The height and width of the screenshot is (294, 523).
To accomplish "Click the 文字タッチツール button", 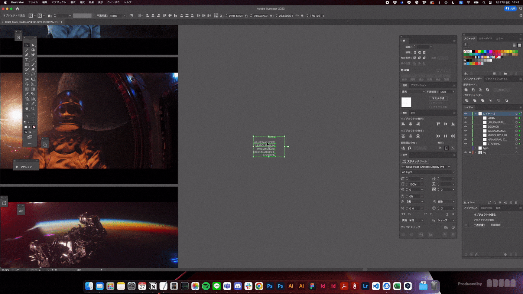I will coord(415,161).
